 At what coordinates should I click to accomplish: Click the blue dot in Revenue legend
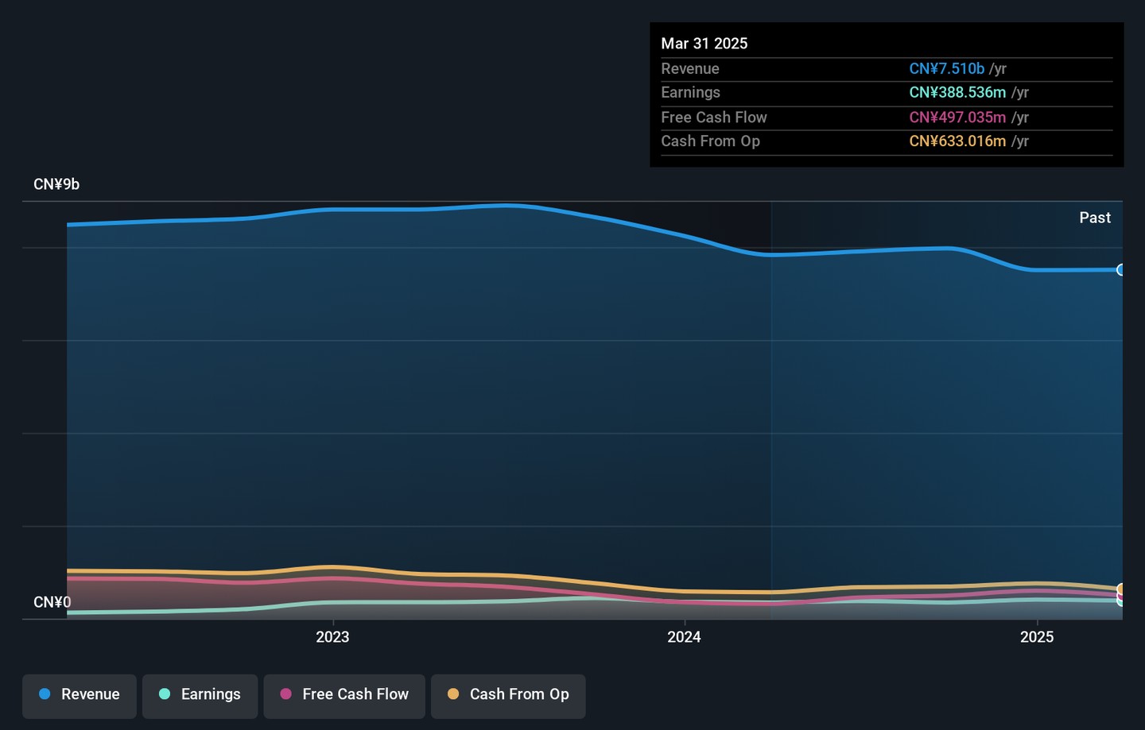(45, 694)
